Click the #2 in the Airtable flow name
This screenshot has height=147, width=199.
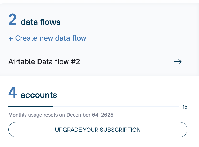pos(75,62)
